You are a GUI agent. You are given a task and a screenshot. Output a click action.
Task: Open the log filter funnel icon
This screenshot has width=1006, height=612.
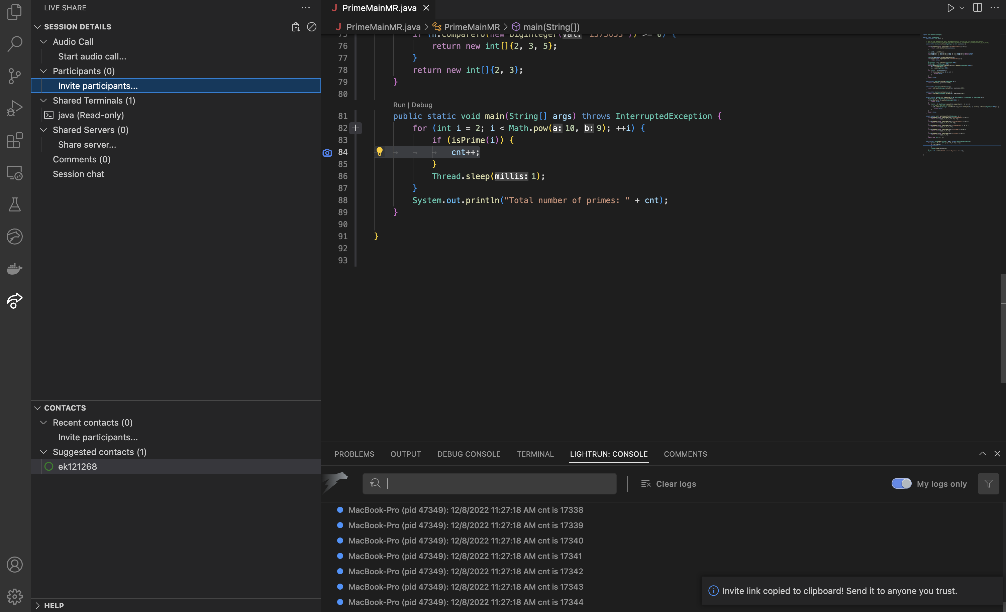[x=988, y=484]
